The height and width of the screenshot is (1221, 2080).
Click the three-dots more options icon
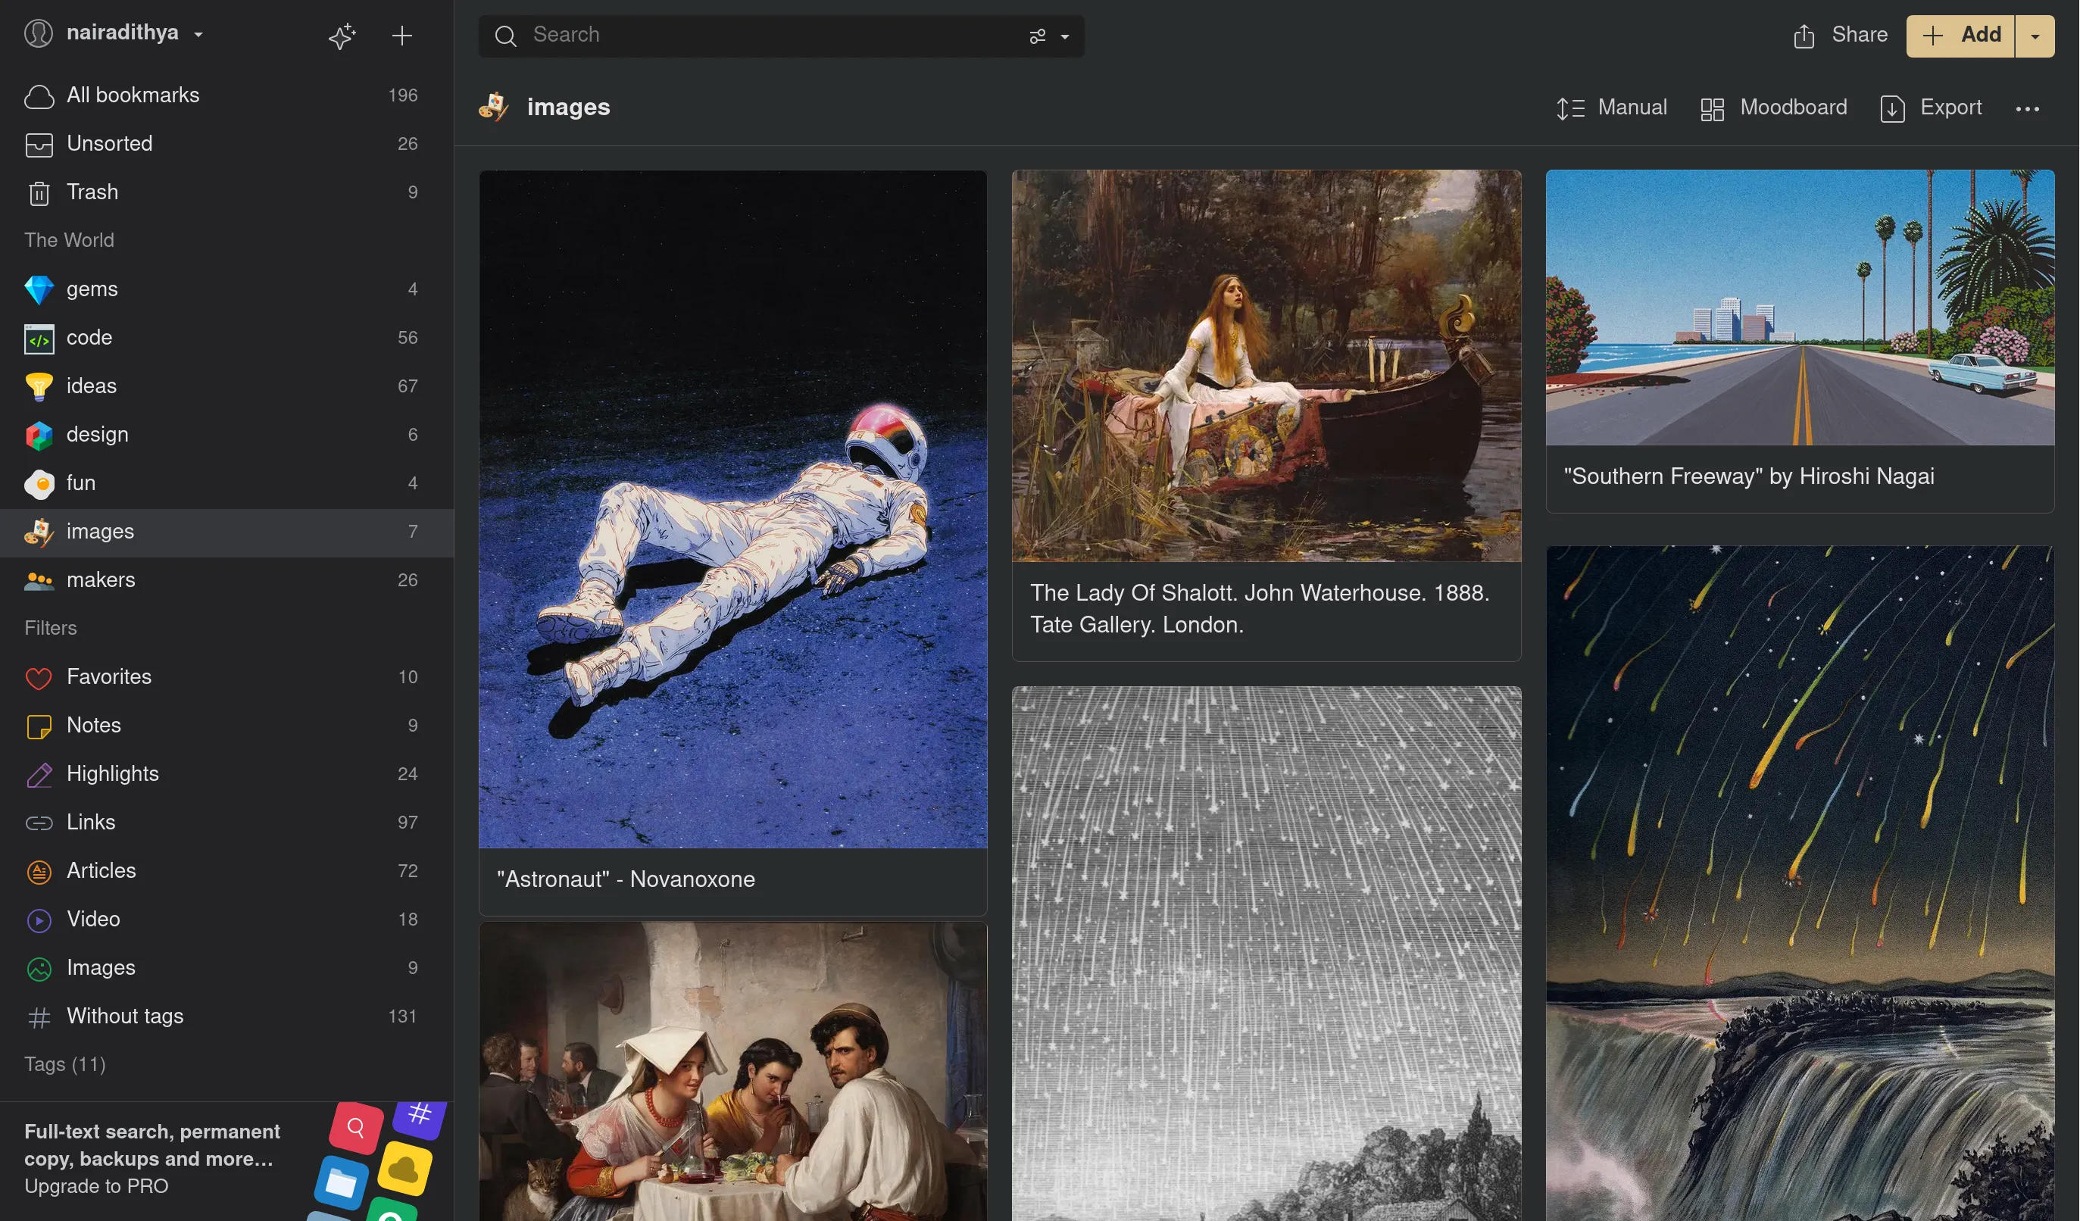2026,108
